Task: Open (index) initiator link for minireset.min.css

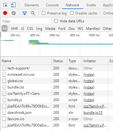Action: pyautogui.click(x=89, y=75)
